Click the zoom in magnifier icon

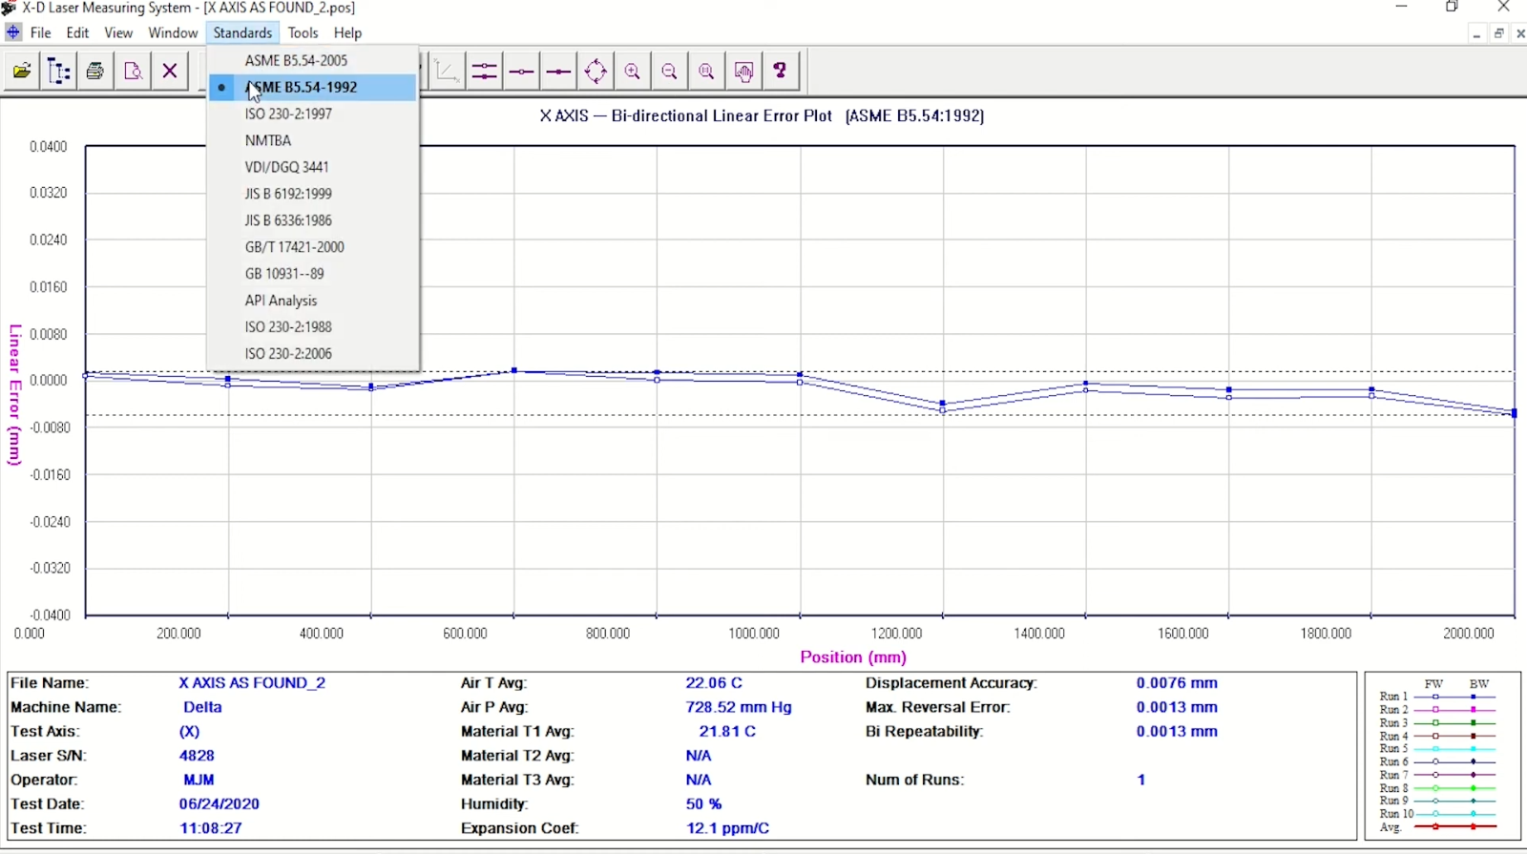[x=633, y=71]
